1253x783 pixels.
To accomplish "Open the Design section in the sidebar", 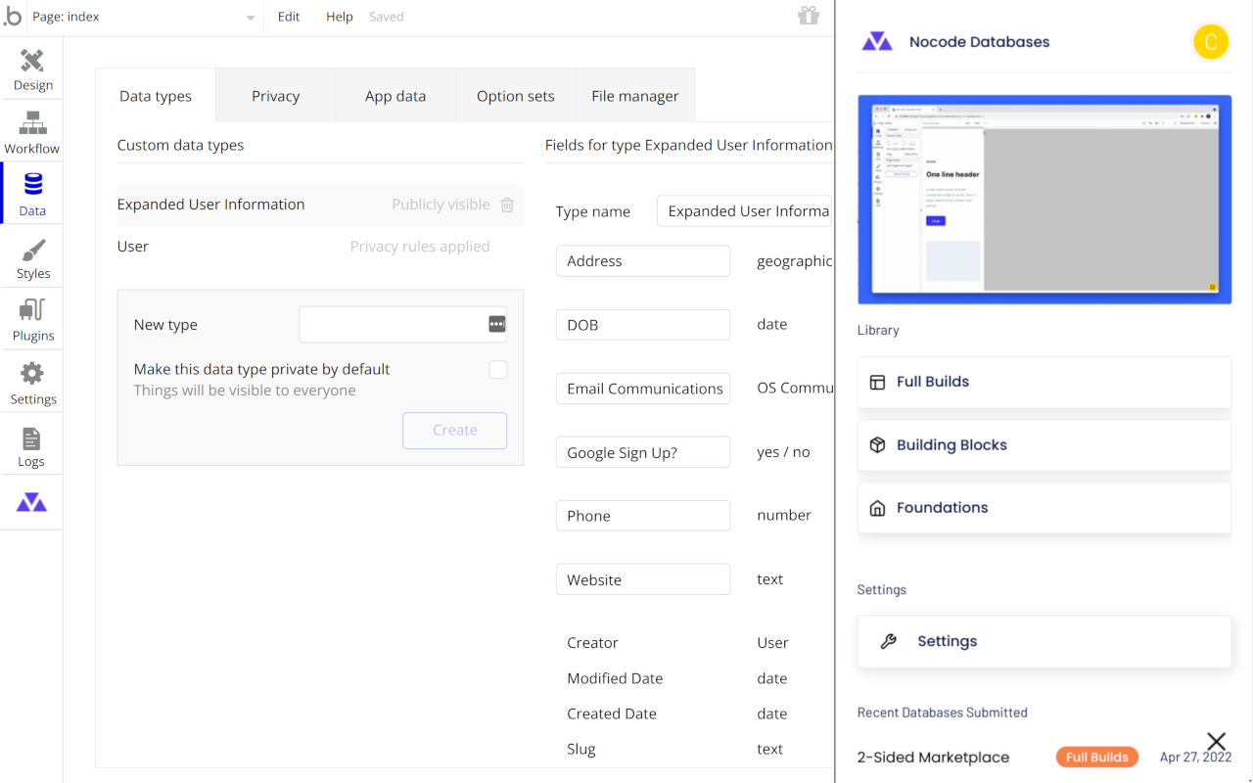I will point(32,67).
